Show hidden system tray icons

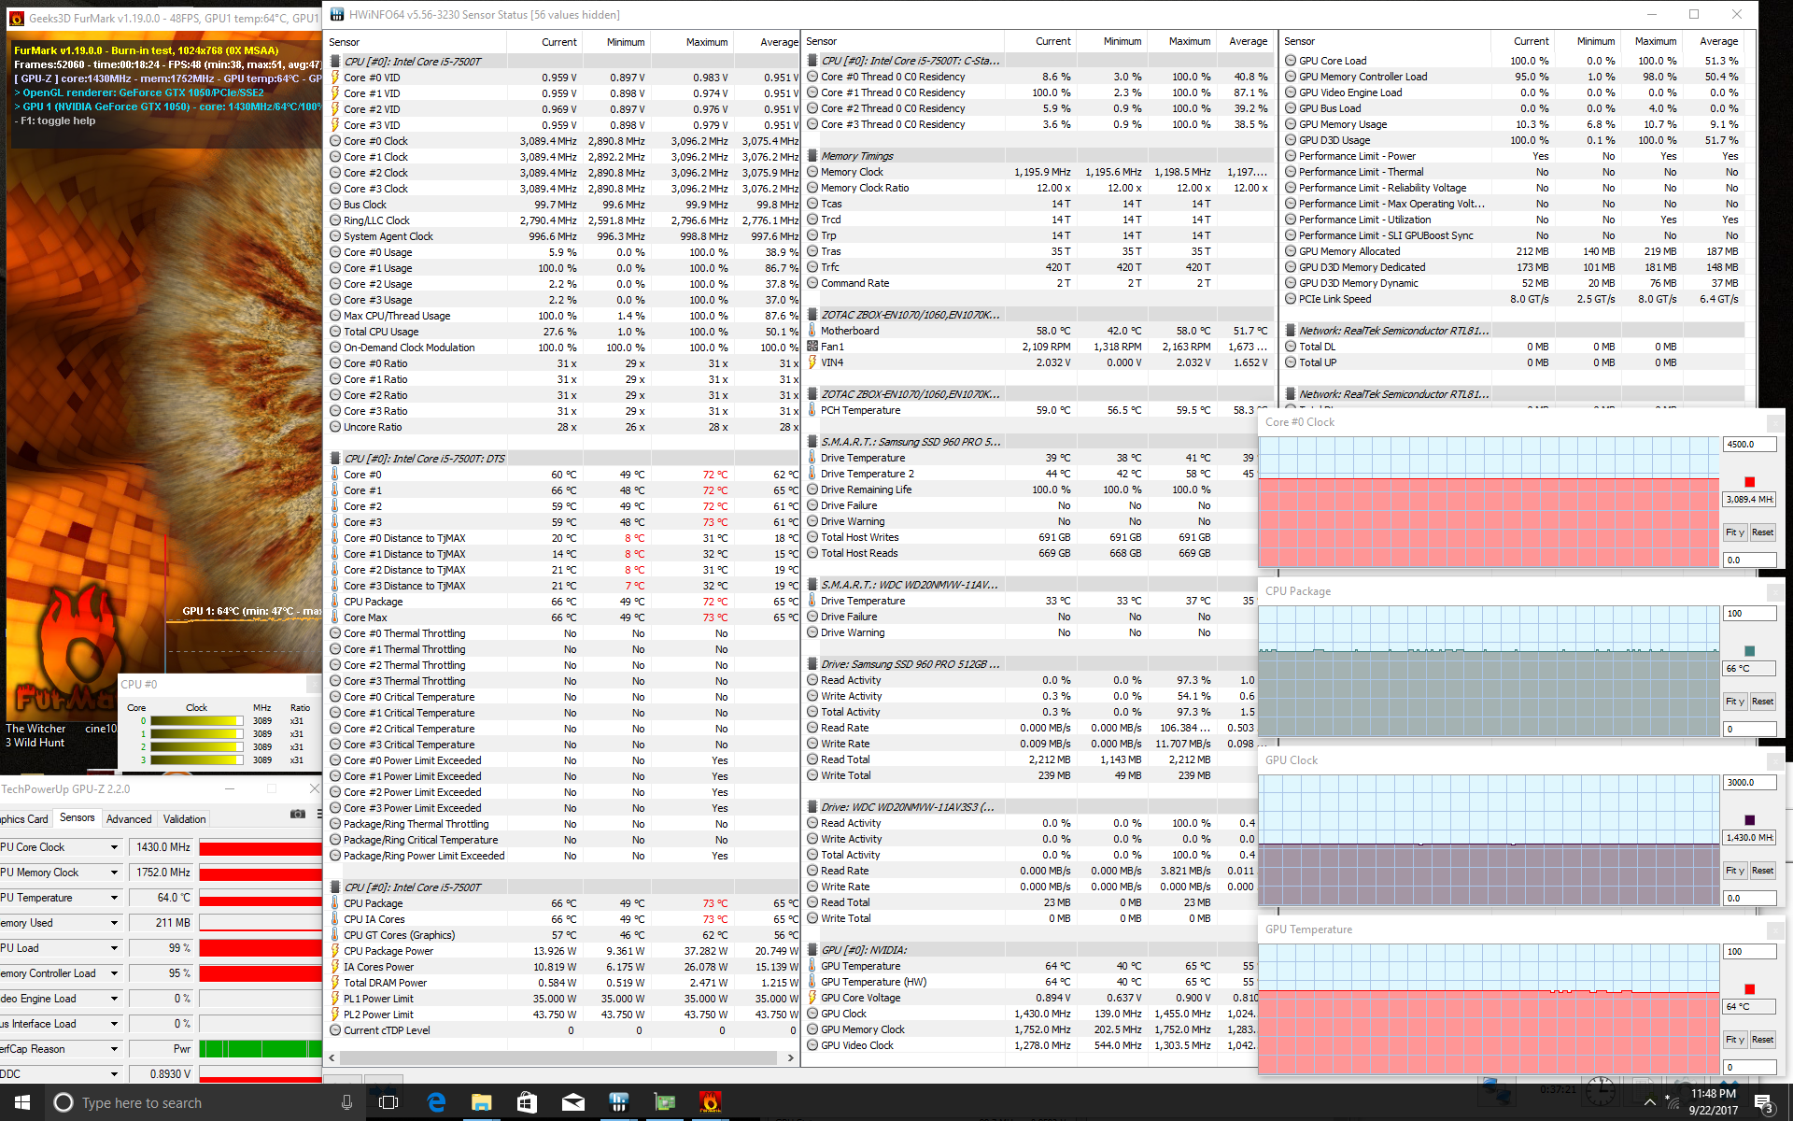[x=1649, y=1102]
